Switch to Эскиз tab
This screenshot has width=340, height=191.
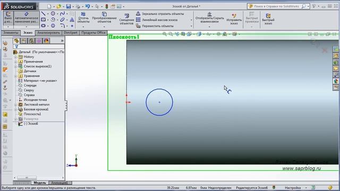28,33
